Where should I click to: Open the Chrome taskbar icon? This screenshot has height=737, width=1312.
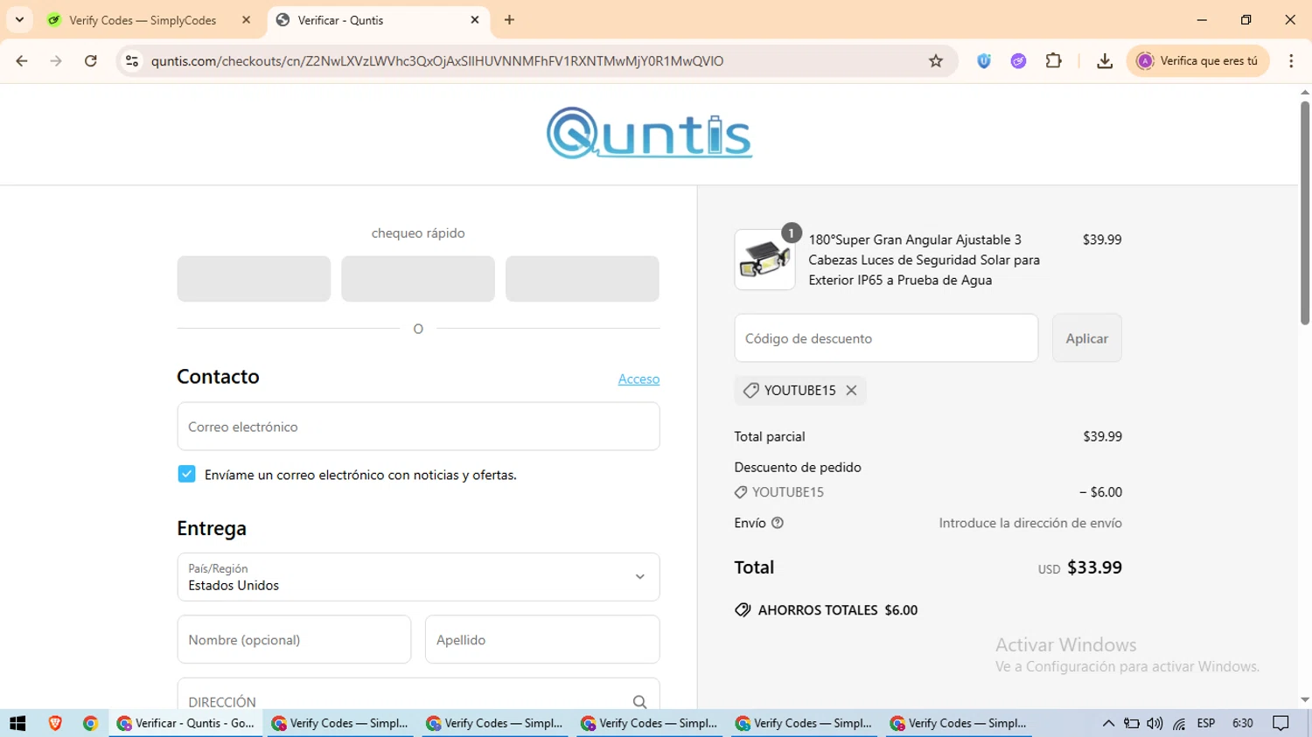click(x=90, y=723)
